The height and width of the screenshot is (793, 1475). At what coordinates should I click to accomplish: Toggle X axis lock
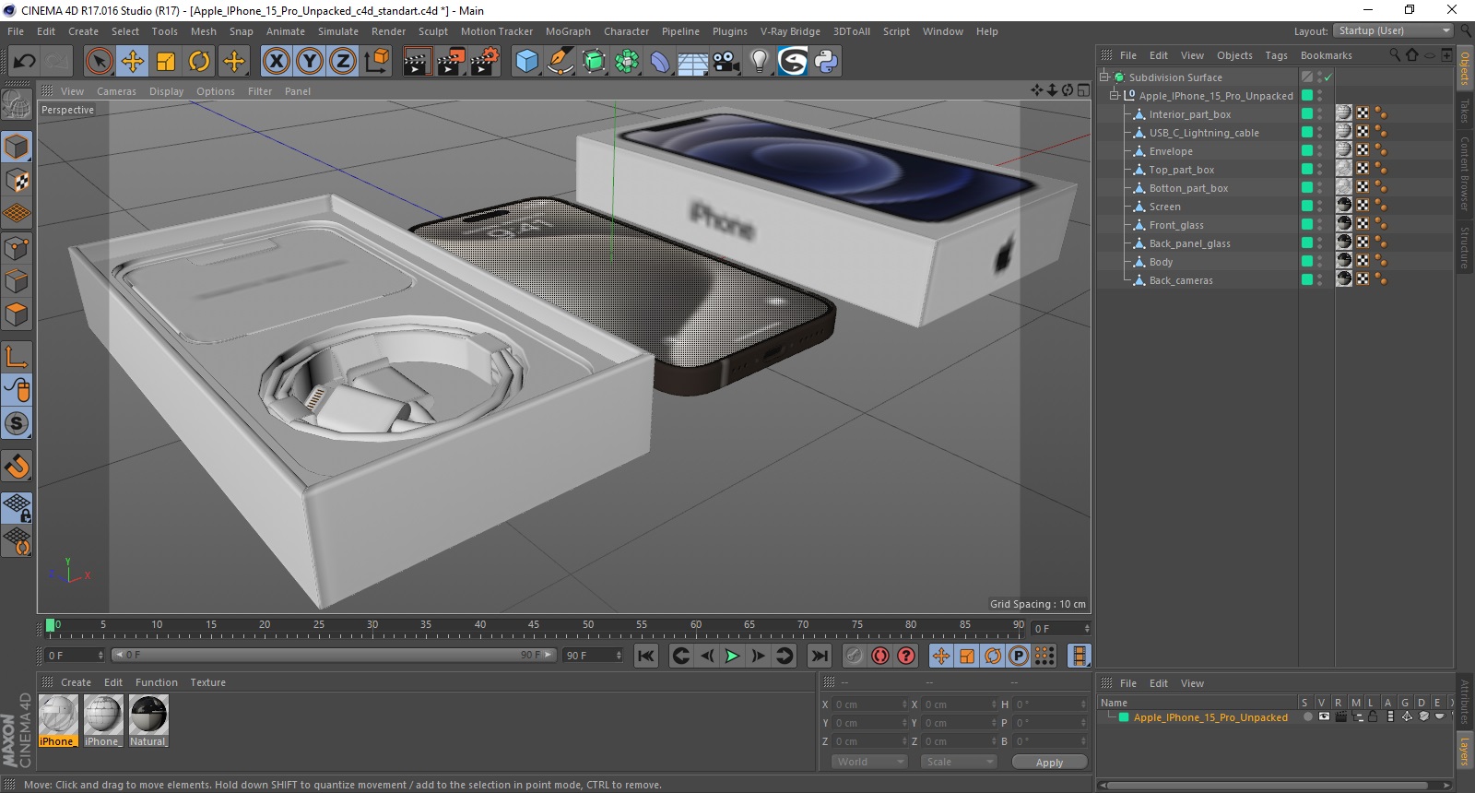point(276,62)
